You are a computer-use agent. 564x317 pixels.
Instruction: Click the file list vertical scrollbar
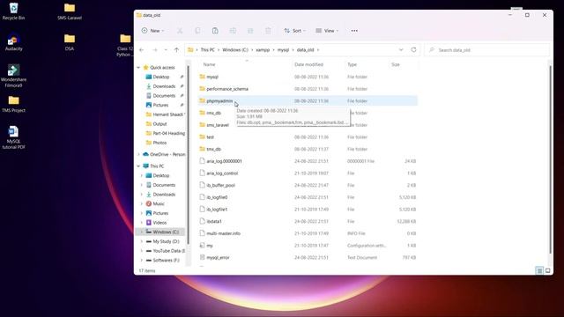coord(550,160)
